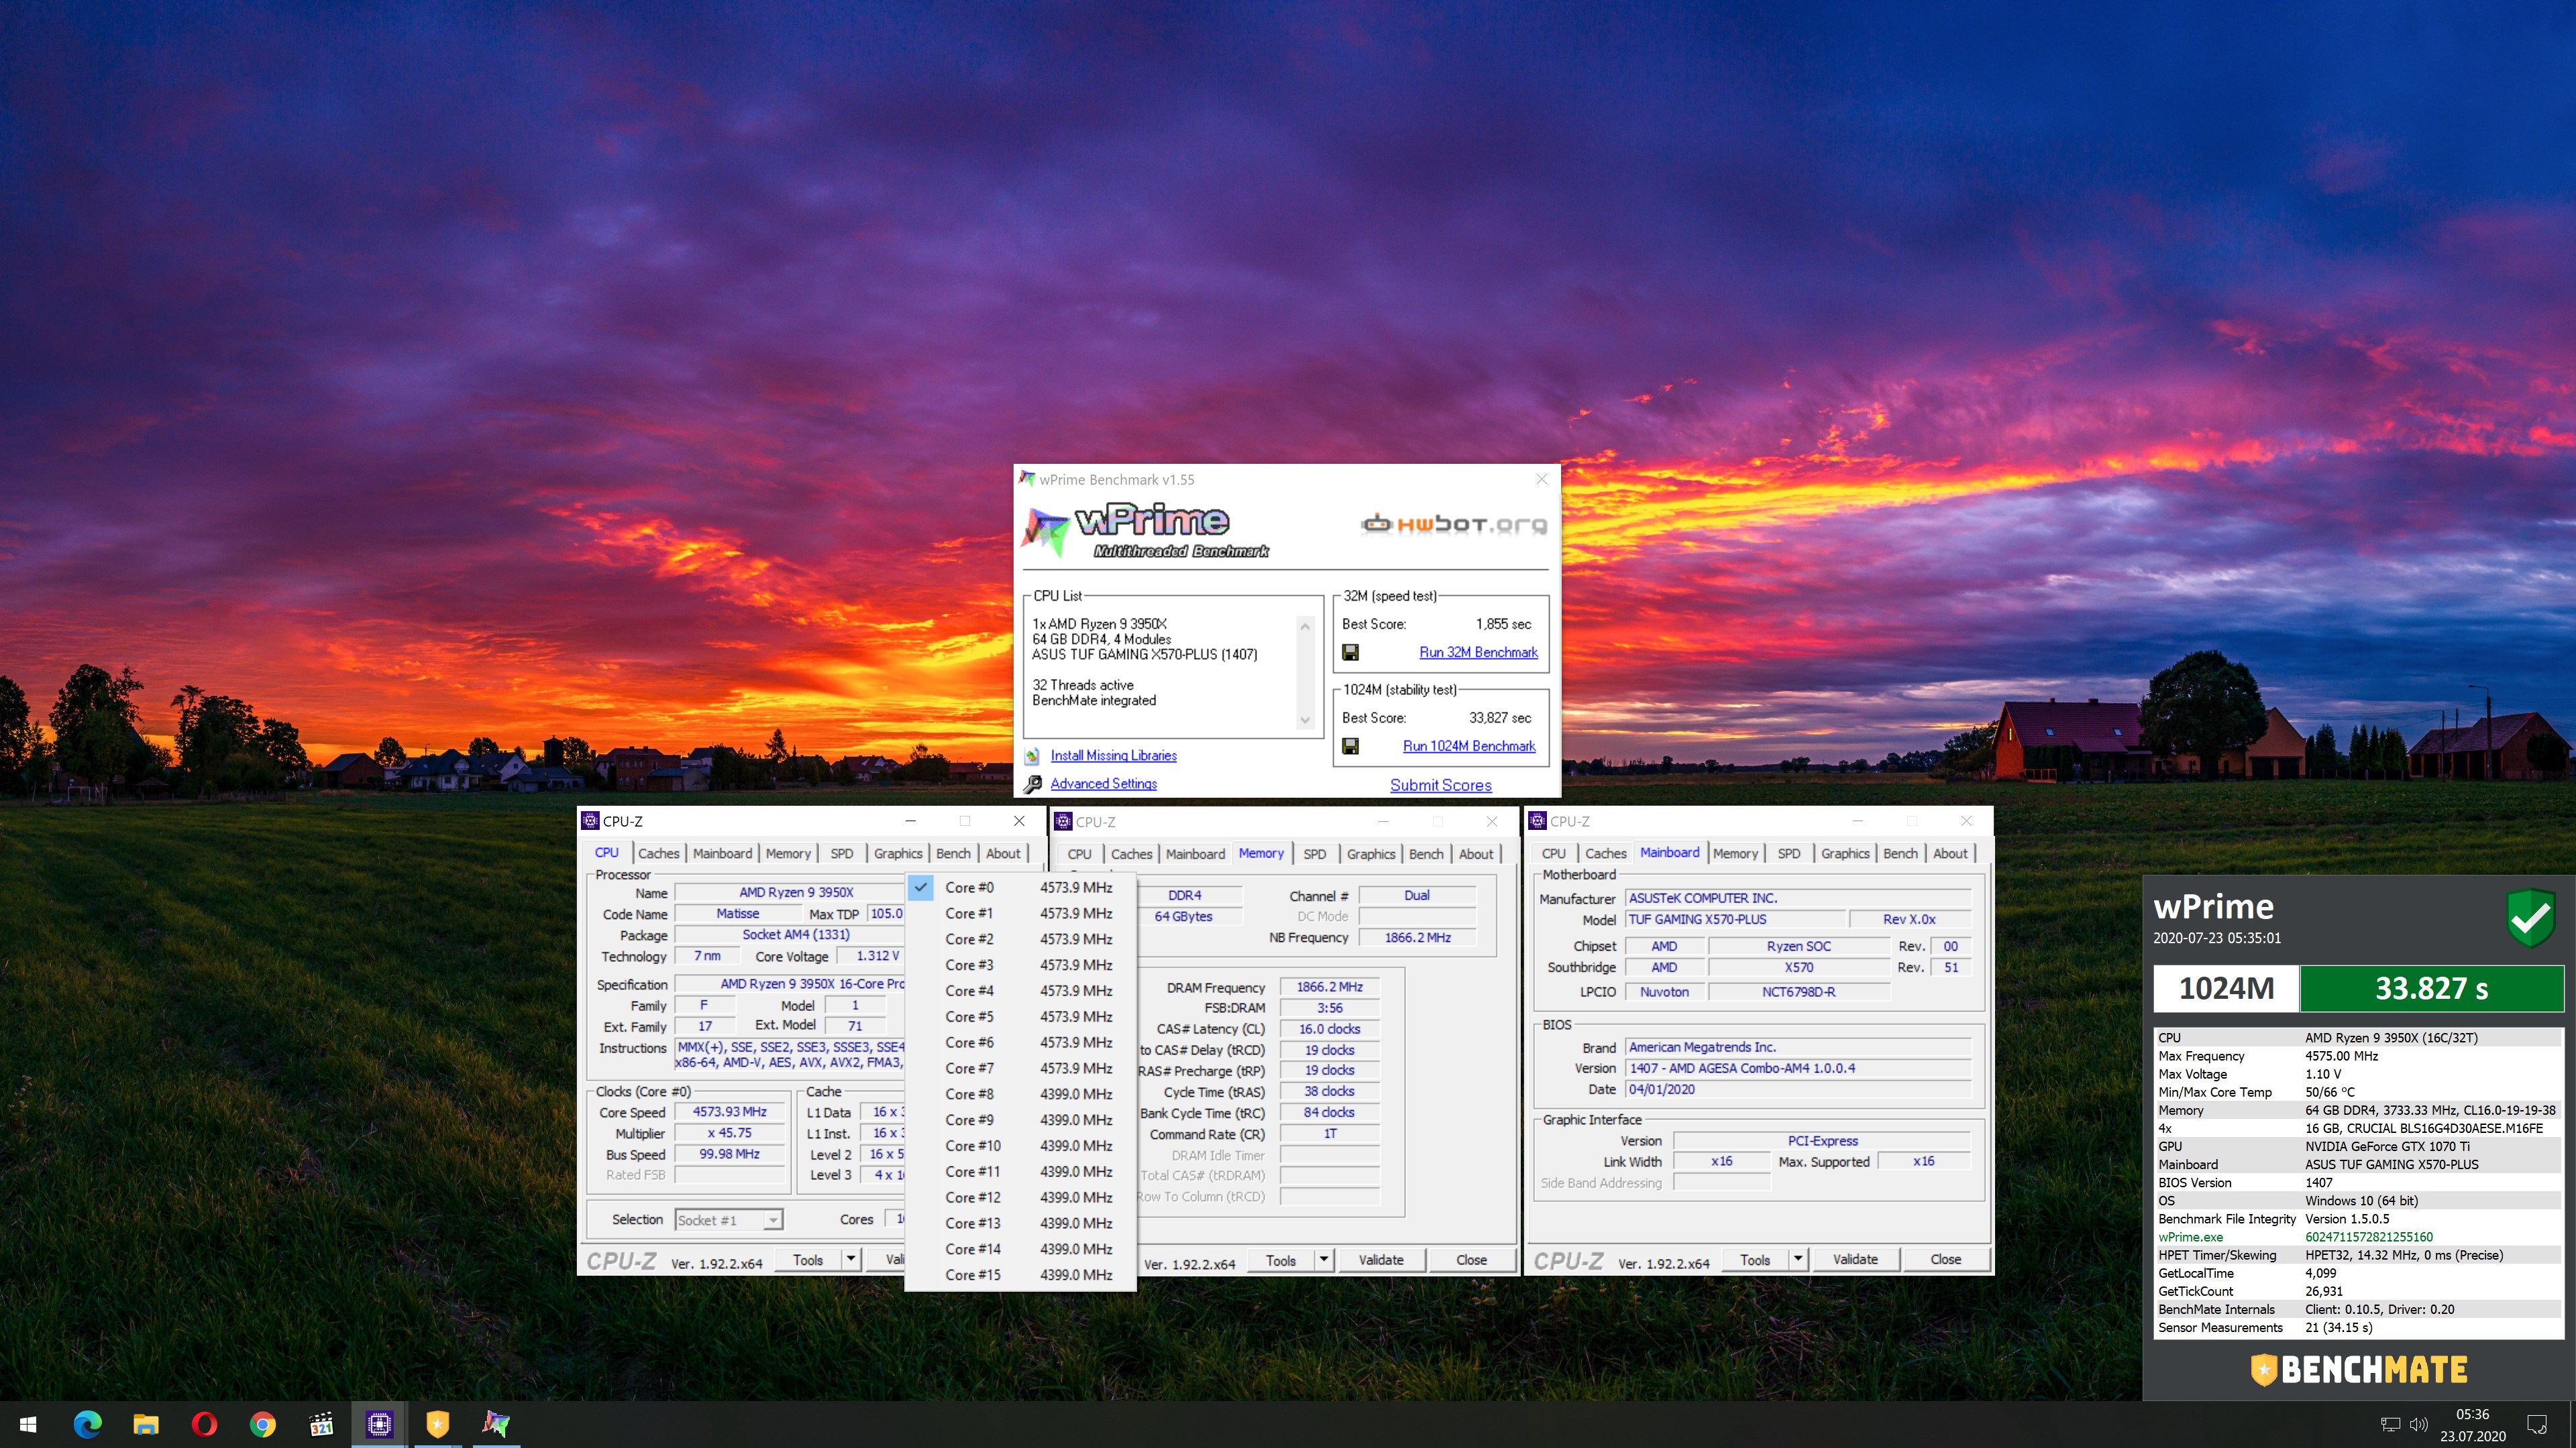
Task: Click the Core Speed value field
Action: coord(730,1112)
